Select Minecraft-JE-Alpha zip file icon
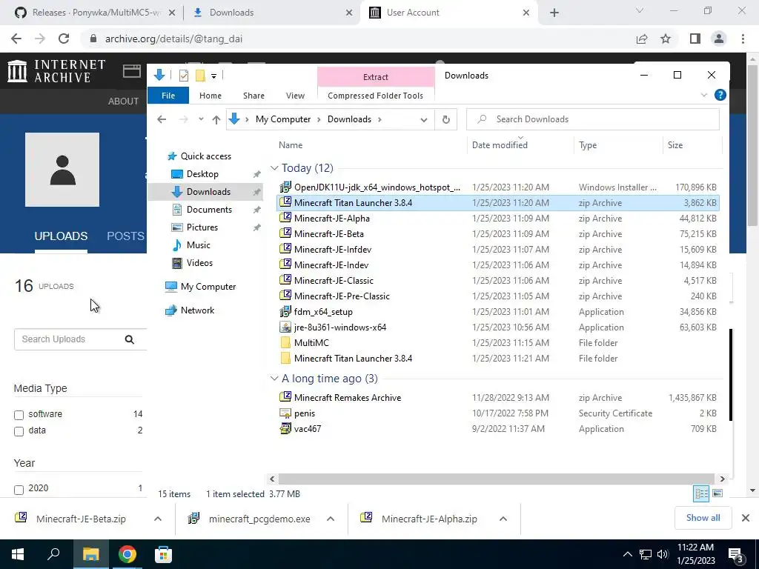 tap(285, 218)
